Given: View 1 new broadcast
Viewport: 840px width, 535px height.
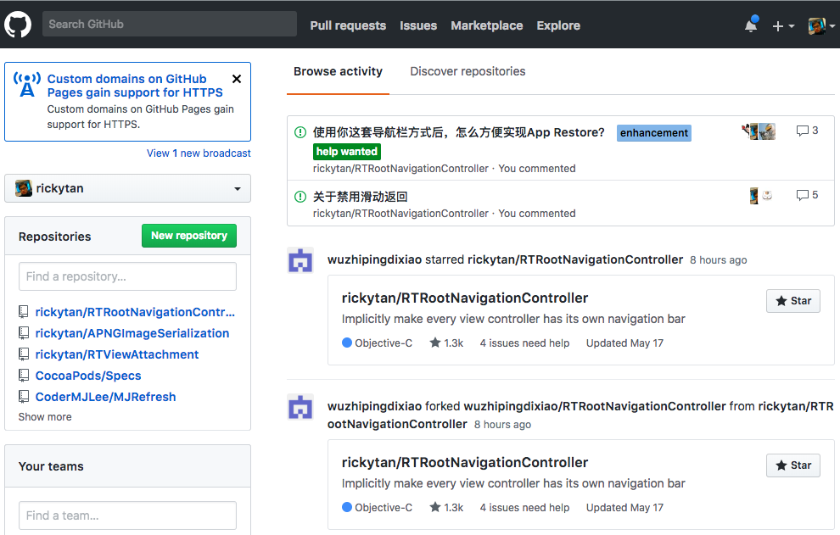Looking at the screenshot, I should click(x=199, y=153).
